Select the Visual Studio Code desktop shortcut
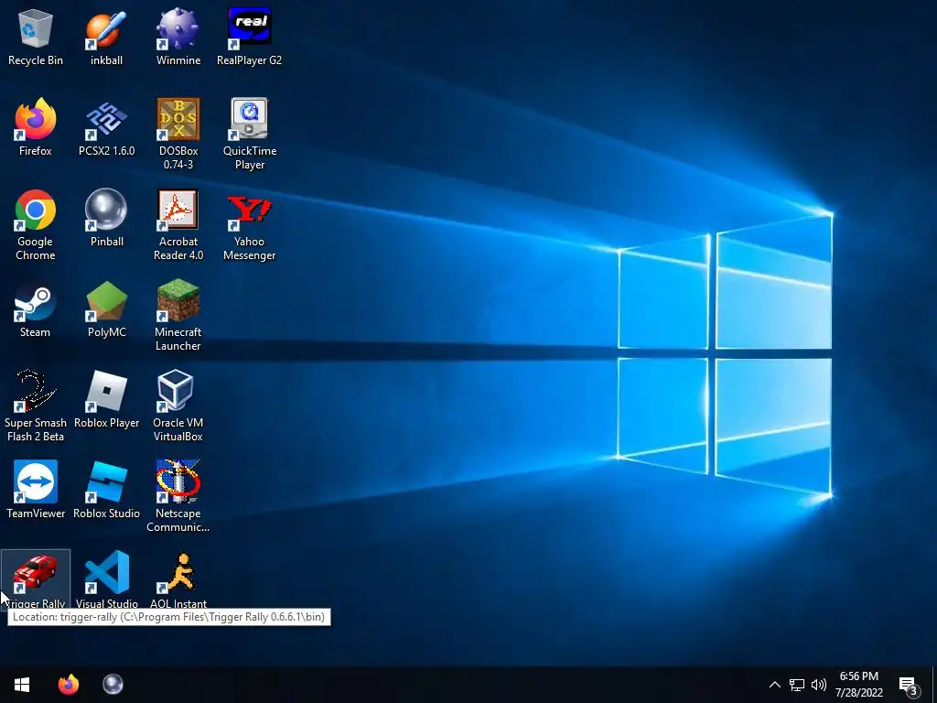The width and height of the screenshot is (937, 703). tap(106, 579)
